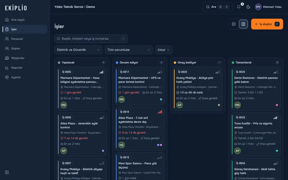This screenshot has height=180, width=288.
Task: Click priority bars icon on İŞ-0028
Action: pos(218,72)
